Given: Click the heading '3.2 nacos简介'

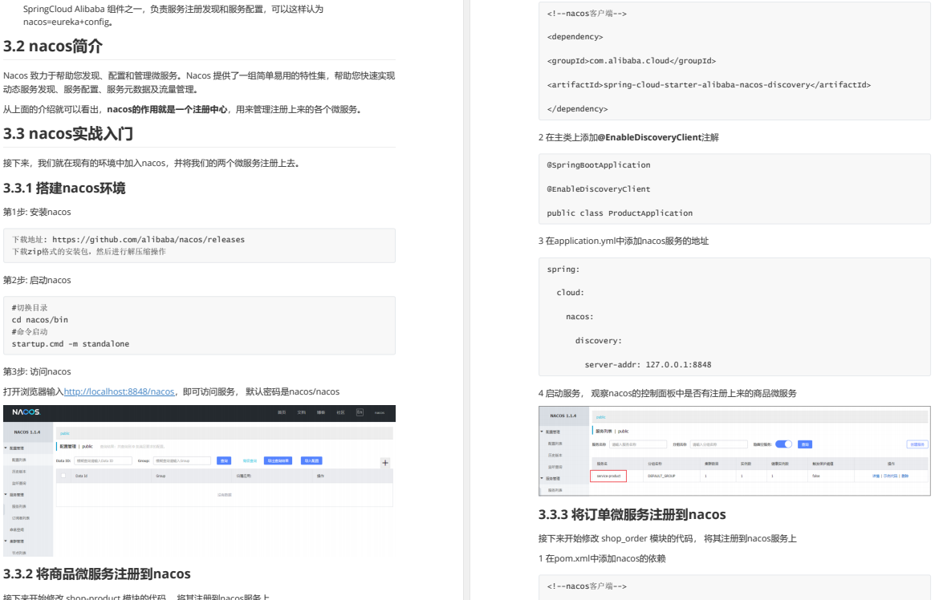Looking at the screenshot, I should coord(53,46).
